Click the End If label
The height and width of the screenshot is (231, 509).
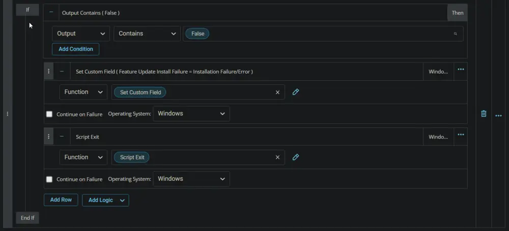click(x=27, y=218)
